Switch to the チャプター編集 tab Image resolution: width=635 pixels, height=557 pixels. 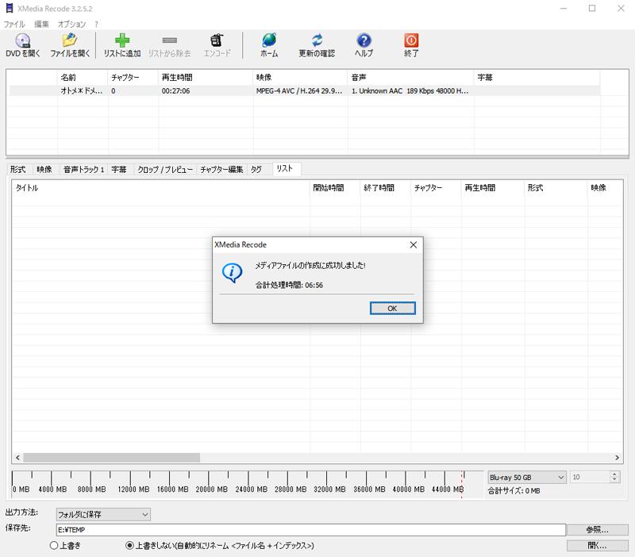(221, 169)
